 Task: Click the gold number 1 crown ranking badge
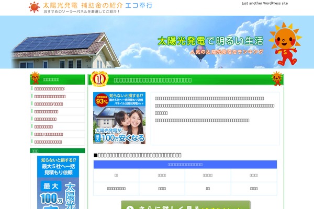point(99,79)
